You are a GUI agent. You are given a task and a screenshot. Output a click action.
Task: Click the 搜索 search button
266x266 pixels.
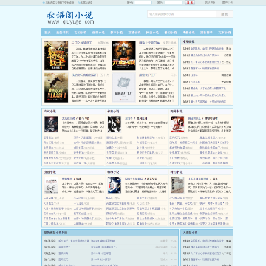click(225, 14)
